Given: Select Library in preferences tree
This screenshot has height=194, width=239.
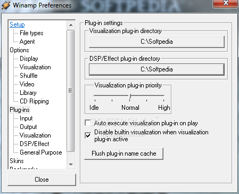Looking at the screenshot, I should coord(28,93).
